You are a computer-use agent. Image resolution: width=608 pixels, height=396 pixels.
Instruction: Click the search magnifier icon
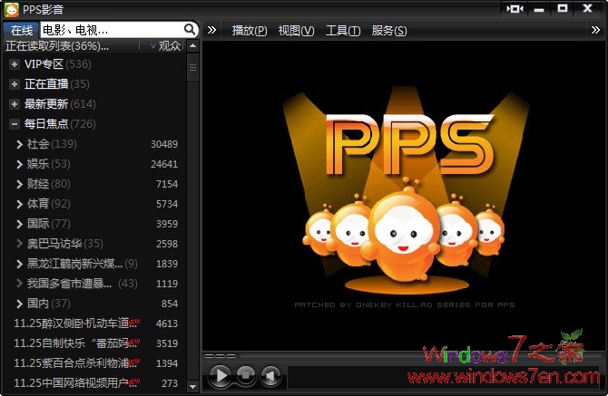(x=190, y=30)
